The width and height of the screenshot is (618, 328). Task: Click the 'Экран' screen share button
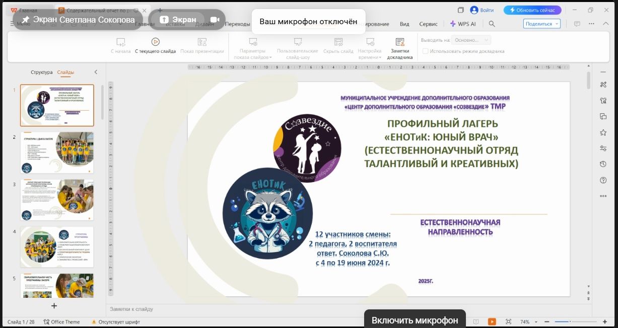click(178, 20)
